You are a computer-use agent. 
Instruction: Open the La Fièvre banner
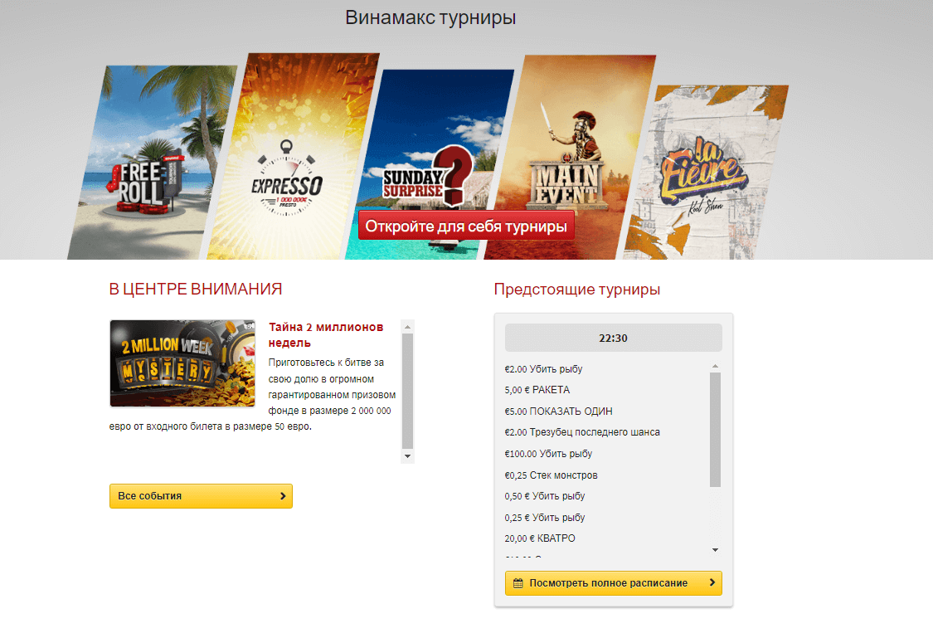pos(707,173)
